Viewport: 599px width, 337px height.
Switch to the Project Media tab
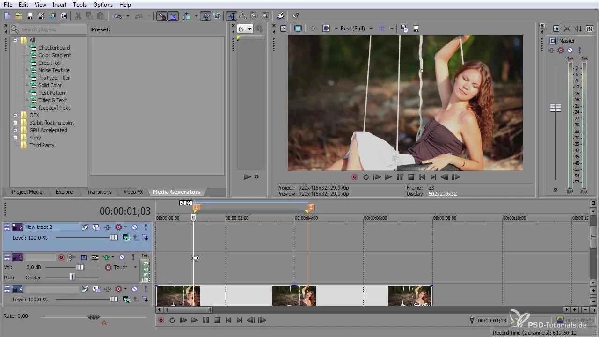27,192
